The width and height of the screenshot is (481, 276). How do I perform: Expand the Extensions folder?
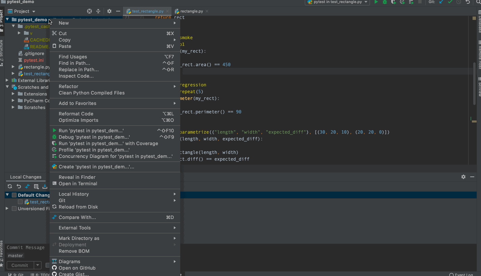14,94
